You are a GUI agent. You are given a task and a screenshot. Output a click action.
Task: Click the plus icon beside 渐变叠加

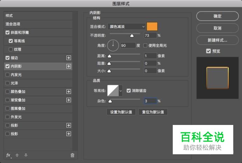[69, 100]
